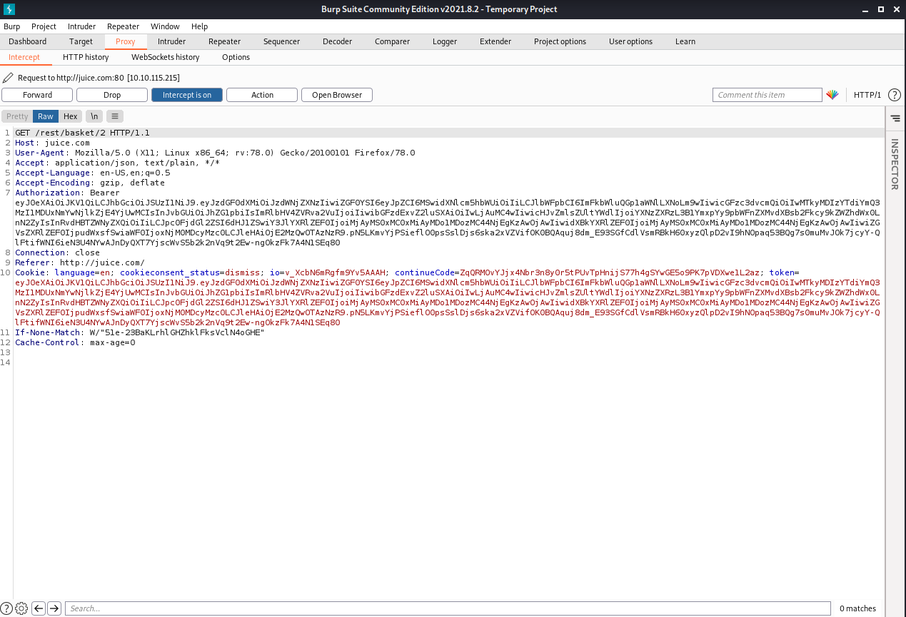The width and height of the screenshot is (906, 617).
Task: Open the multicolor highlight picker icon
Action: (x=832, y=95)
